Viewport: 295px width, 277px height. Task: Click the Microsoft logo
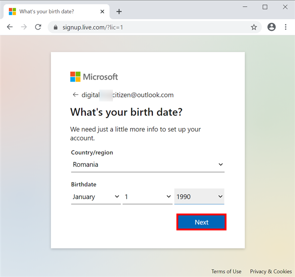click(94, 77)
